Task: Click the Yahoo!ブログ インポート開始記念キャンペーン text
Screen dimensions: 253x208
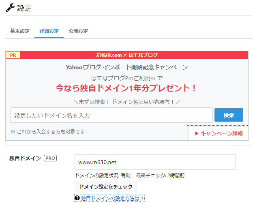Action: (127, 67)
